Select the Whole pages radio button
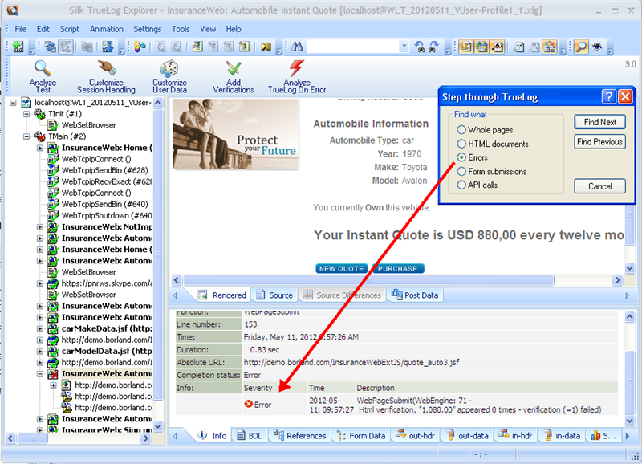This screenshot has height=464, width=642. (x=461, y=130)
